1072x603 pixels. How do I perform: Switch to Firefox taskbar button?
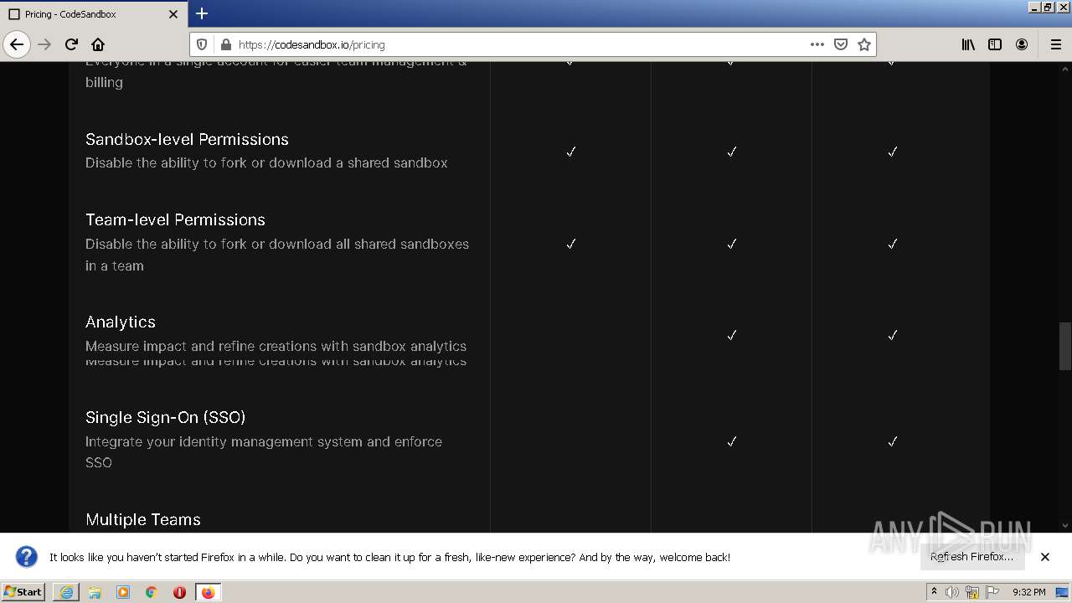tap(208, 592)
